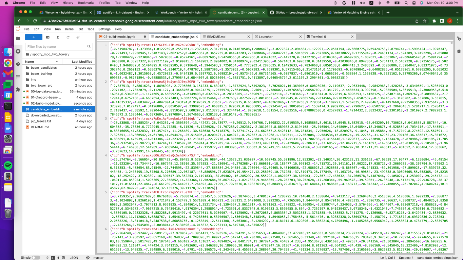Sort files by Last Modified column
This screenshot has width=463, height=260.
[82, 62]
